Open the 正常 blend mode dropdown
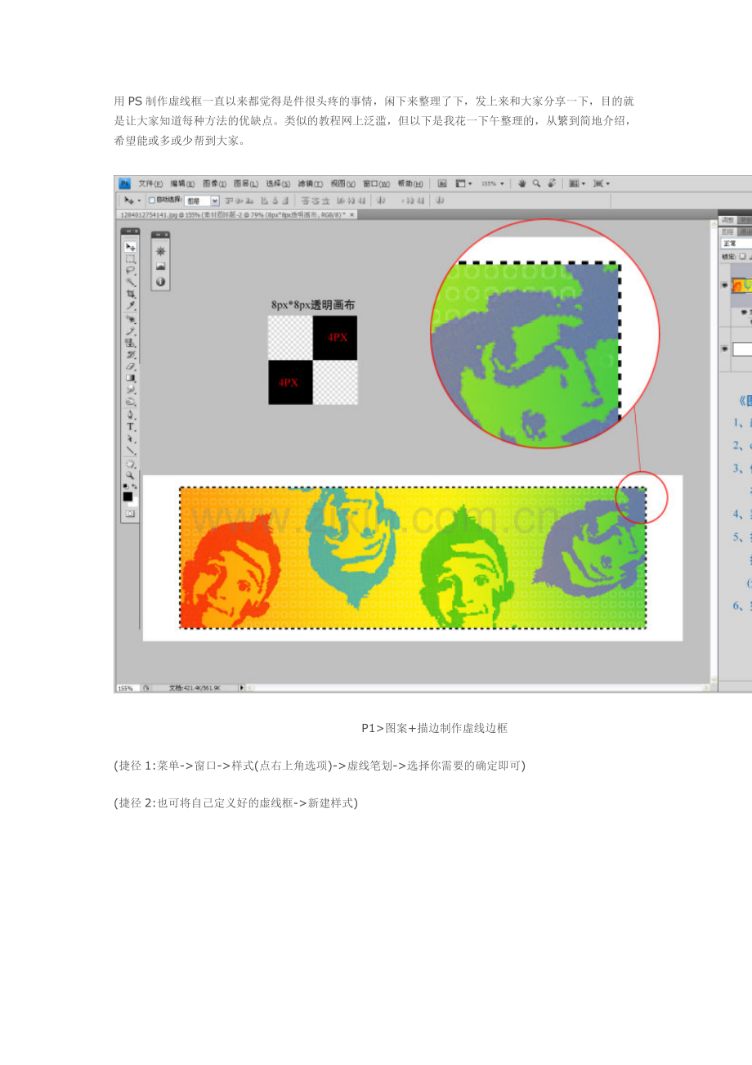752x1065 pixels. click(x=736, y=244)
